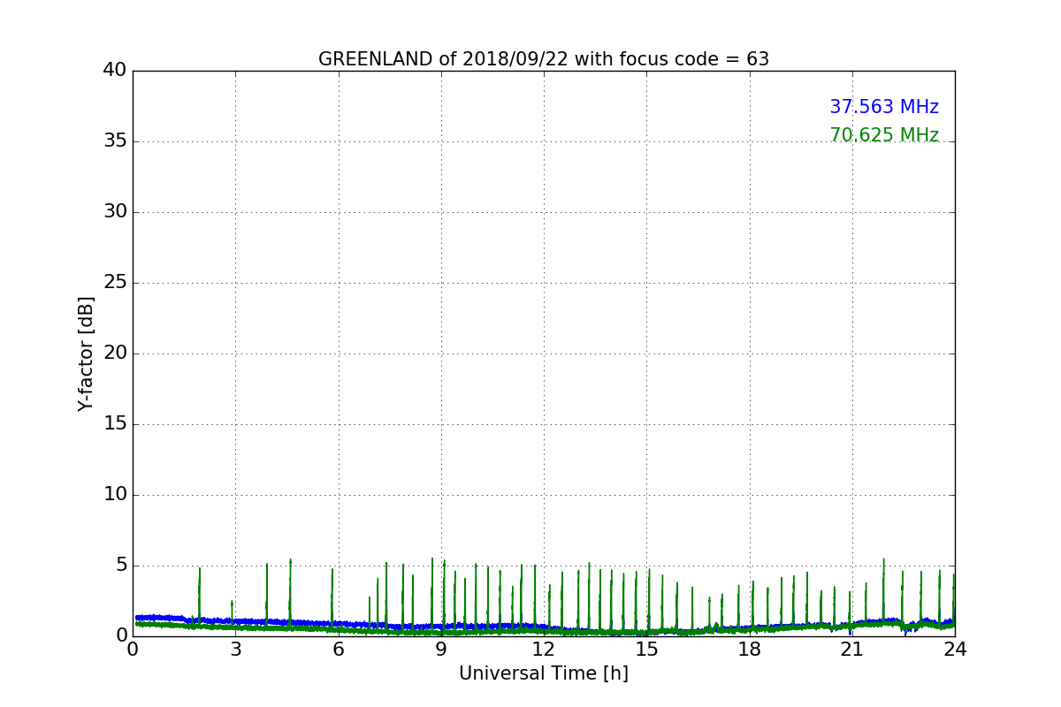Select the blue 37.563 MHz legend label
1061x707 pixels.
point(884,107)
